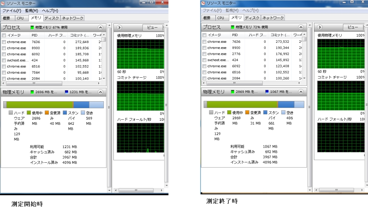The height and width of the screenshot is (215, 368).
Task: Click 測定開始時 caption text
Action: [27, 204]
